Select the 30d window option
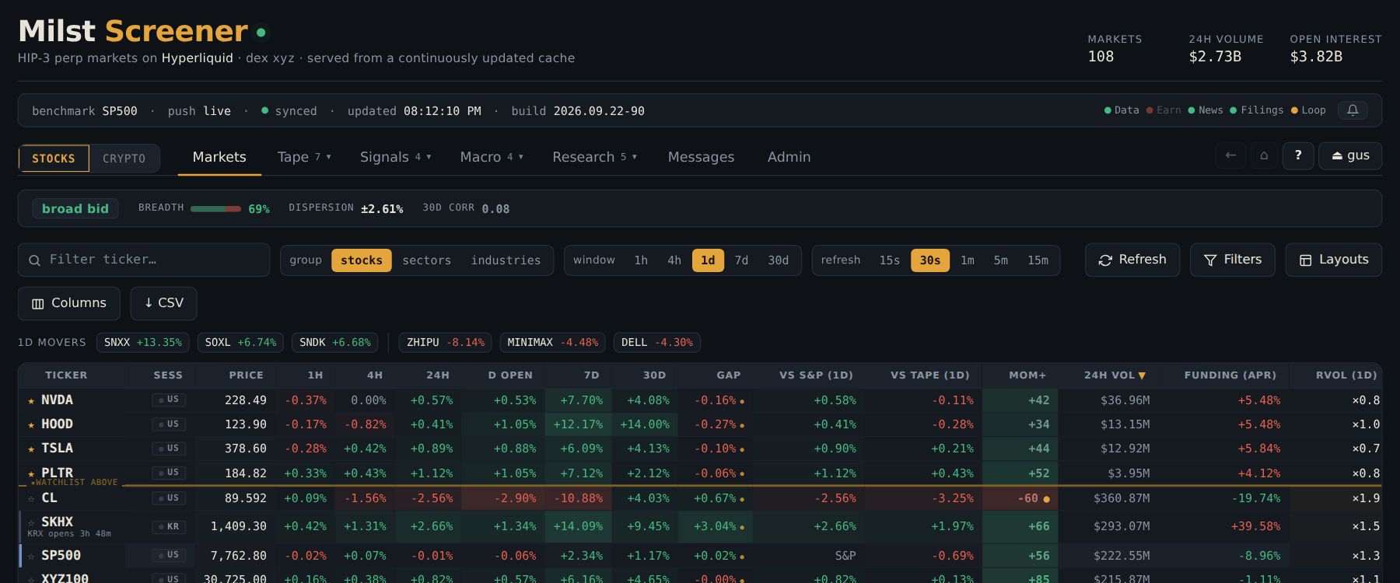The width and height of the screenshot is (1400, 583). (x=779, y=260)
